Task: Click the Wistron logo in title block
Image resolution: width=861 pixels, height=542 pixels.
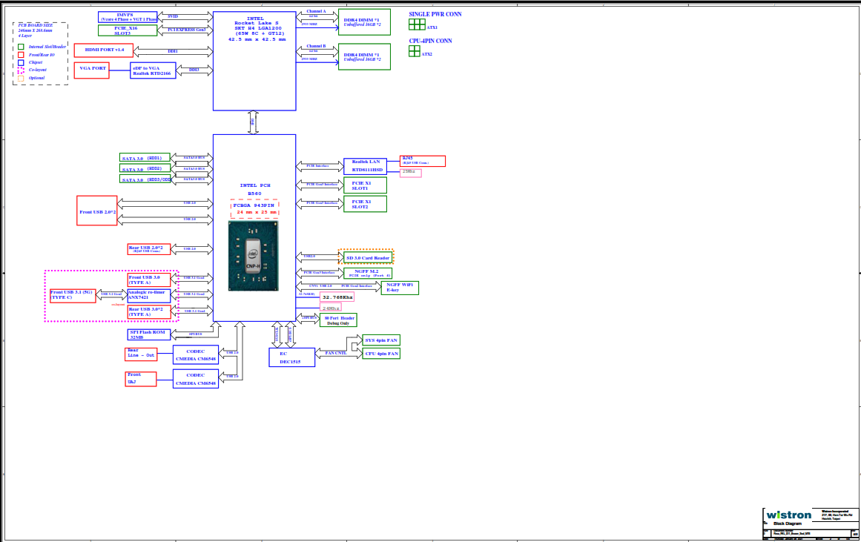Action: [x=788, y=515]
